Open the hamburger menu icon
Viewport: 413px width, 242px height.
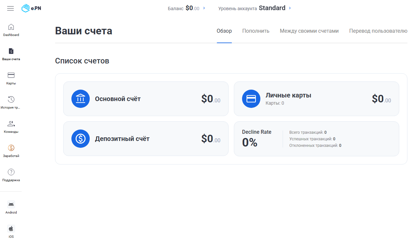[x=10, y=8]
